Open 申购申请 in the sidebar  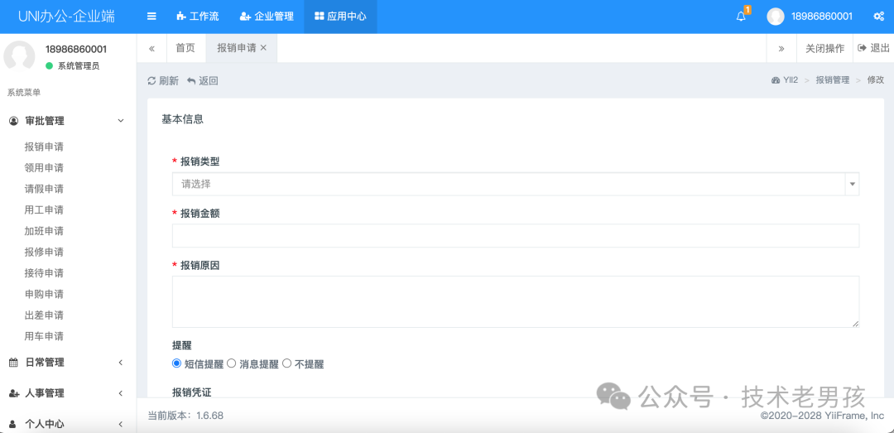pos(44,294)
